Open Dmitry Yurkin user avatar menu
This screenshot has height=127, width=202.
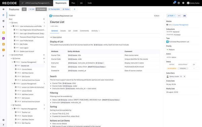coord(193,3)
